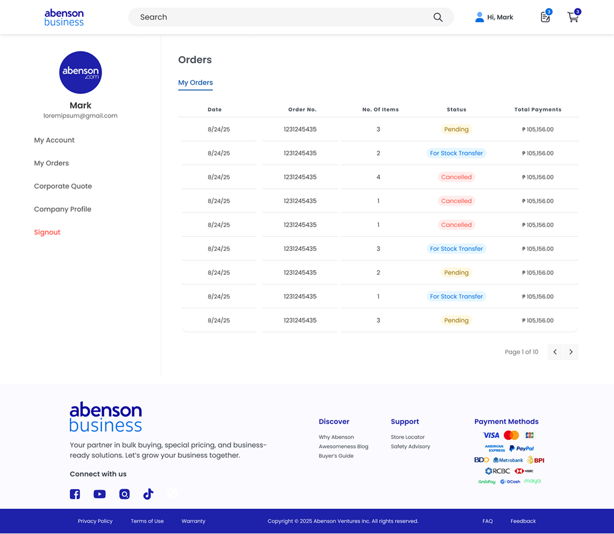Click the No. Of Items column header

381,110
